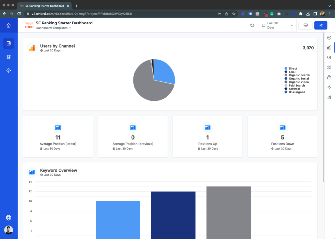
Task: Open the Dashboards chart icon in the sidebar
Action: point(9,43)
